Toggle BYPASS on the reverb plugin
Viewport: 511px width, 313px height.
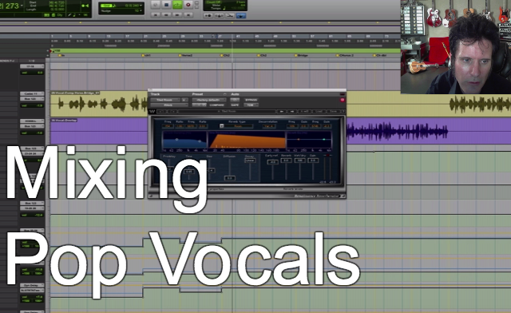251,100
